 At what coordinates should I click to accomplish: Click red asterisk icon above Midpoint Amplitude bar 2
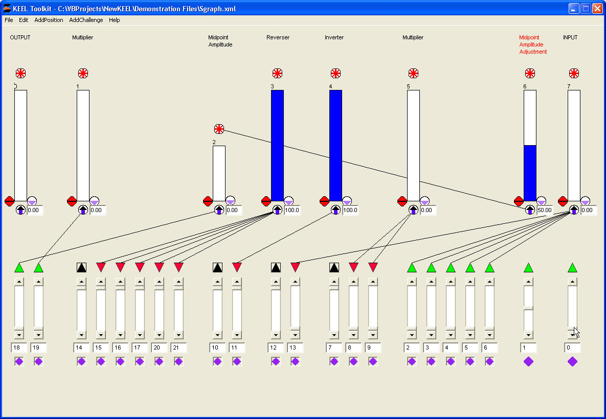pos(219,129)
